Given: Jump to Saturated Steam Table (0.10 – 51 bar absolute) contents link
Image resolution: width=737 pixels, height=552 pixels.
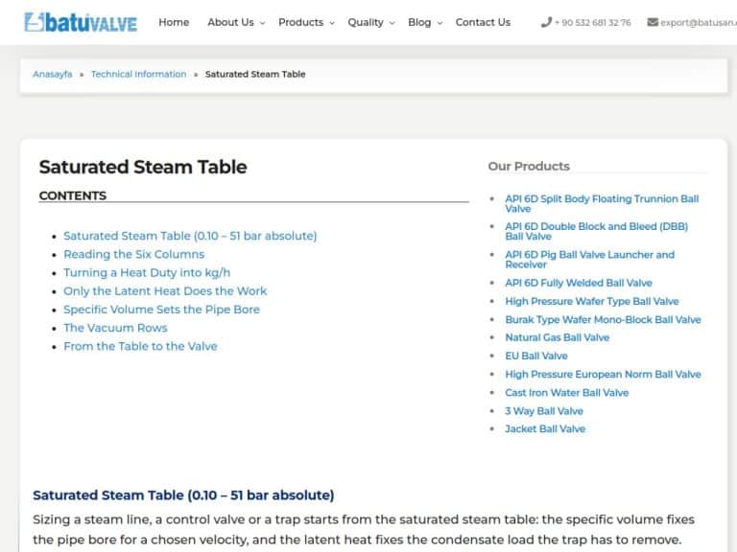Looking at the screenshot, I should [190, 236].
